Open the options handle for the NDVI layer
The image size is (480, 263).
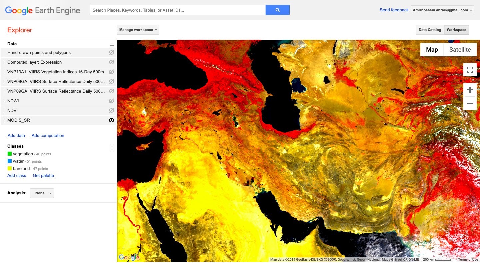(3, 110)
